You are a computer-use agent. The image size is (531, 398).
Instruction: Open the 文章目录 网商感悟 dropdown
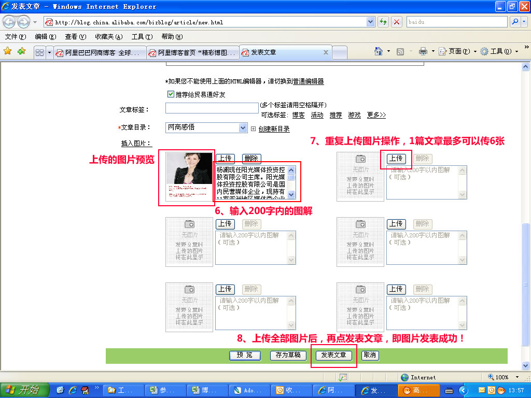(x=243, y=127)
